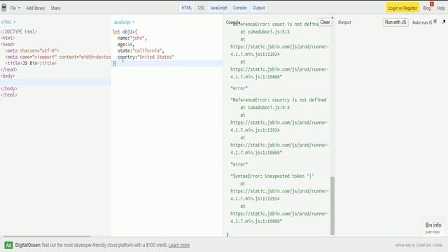Click the <body> tag line in HTML
Image resolution: width=448 pixels, height=252 pixels.
8,76
